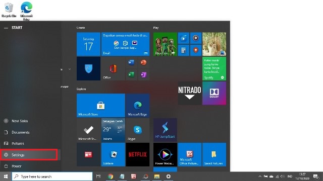Collapse the START hamburger menu icon
323x181 pixels.
click(x=6, y=28)
